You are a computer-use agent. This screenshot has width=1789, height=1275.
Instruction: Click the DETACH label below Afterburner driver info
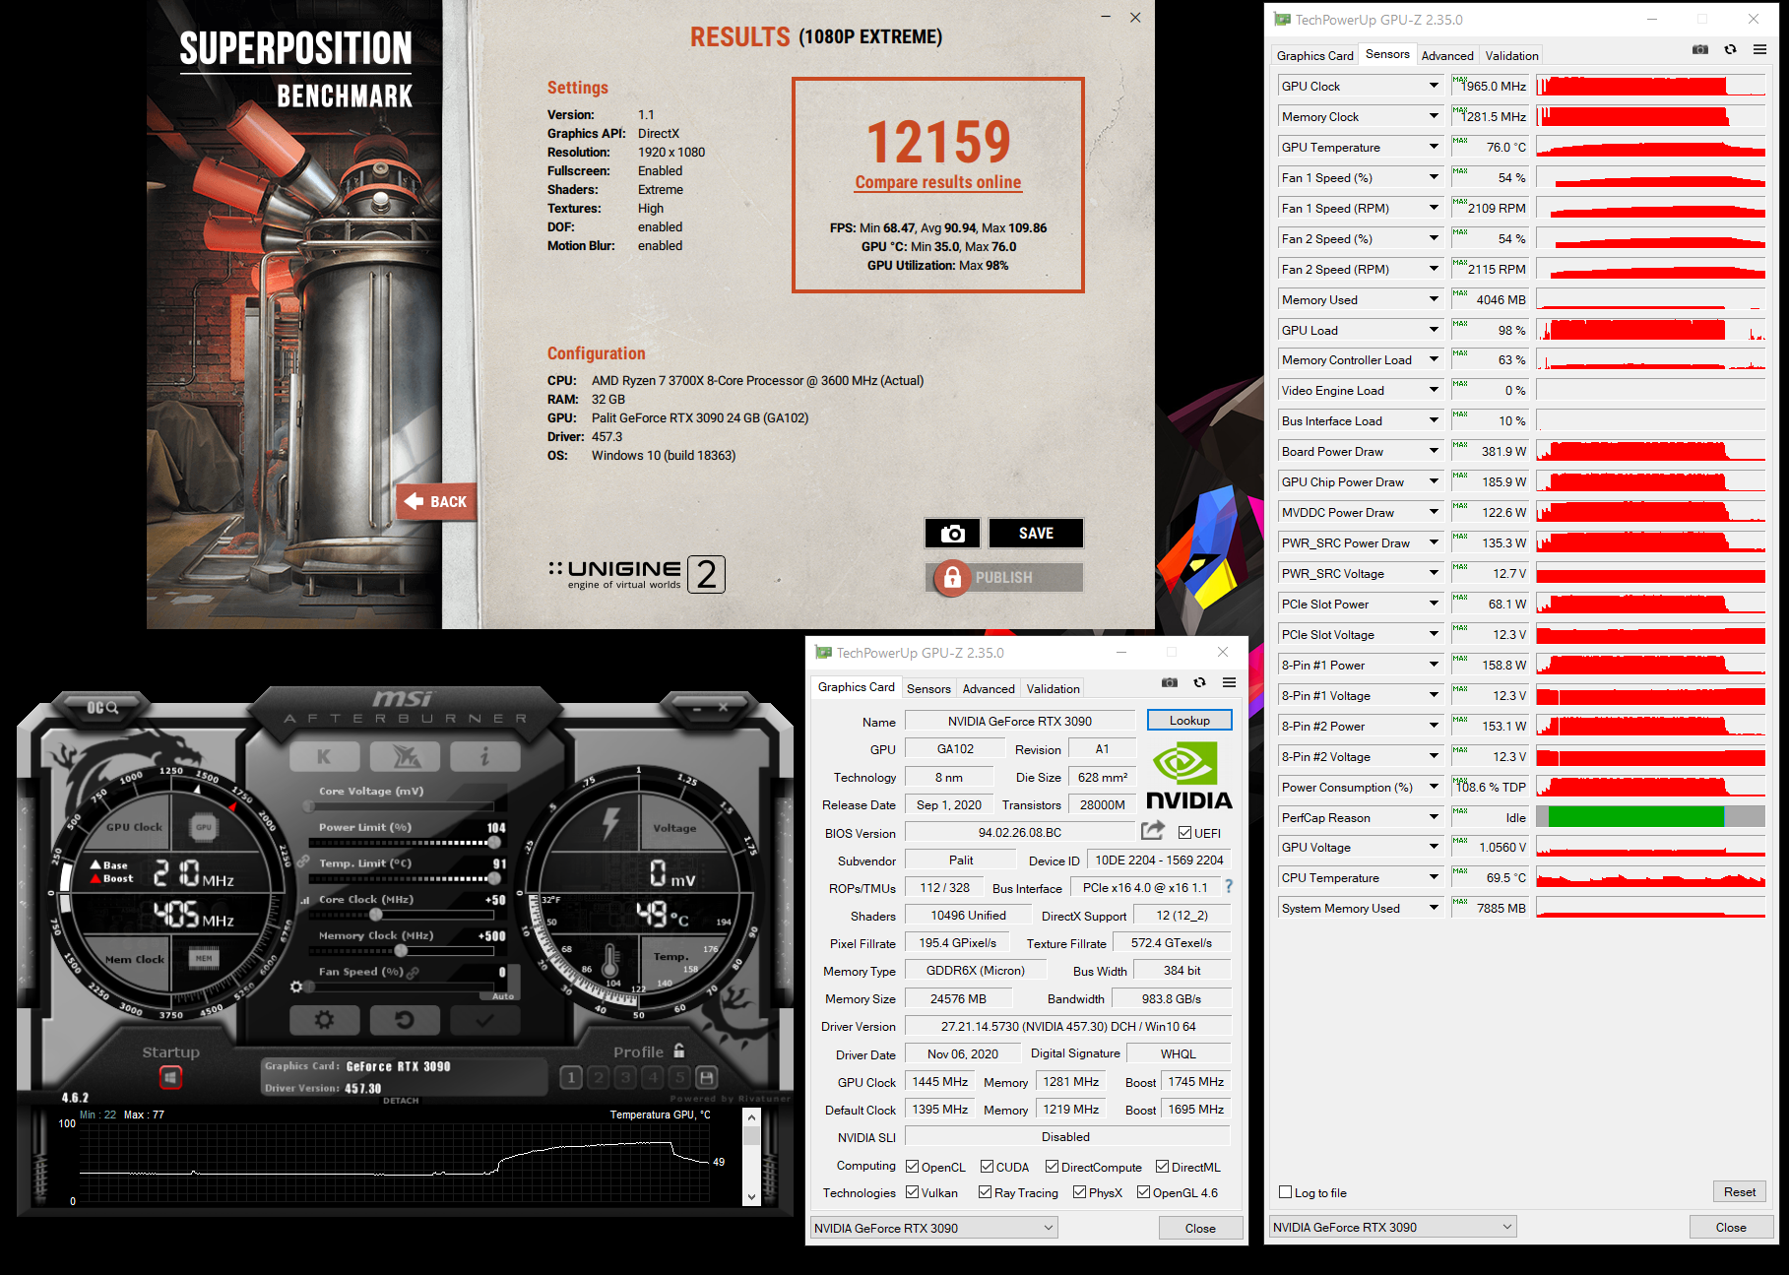[401, 1101]
